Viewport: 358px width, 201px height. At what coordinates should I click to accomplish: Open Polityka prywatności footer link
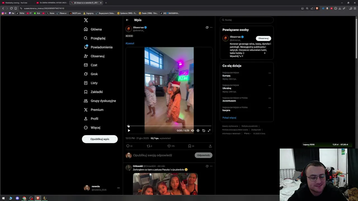click(249, 126)
